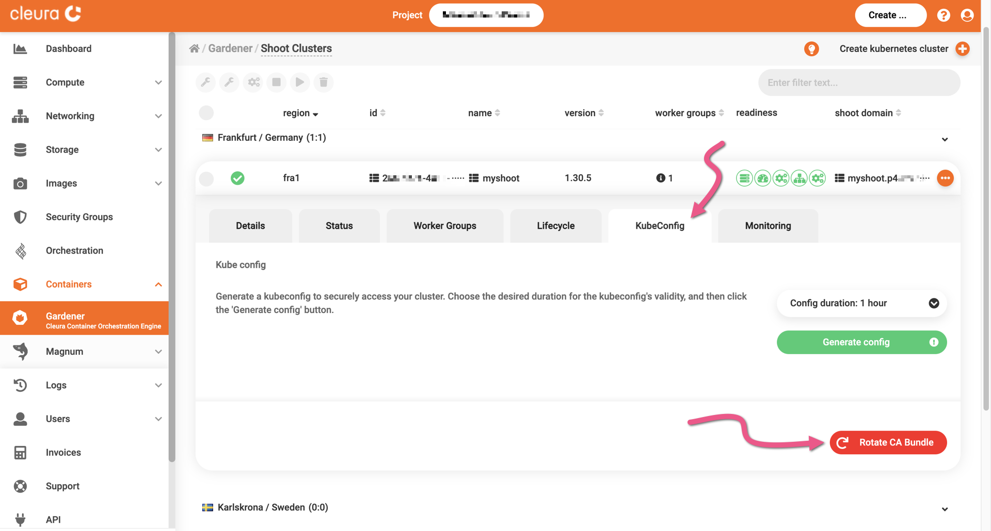Image resolution: width=991 pixels, height=531 pixels.
Task: Open the Config duration dropdown
Action: coord(861,303)
